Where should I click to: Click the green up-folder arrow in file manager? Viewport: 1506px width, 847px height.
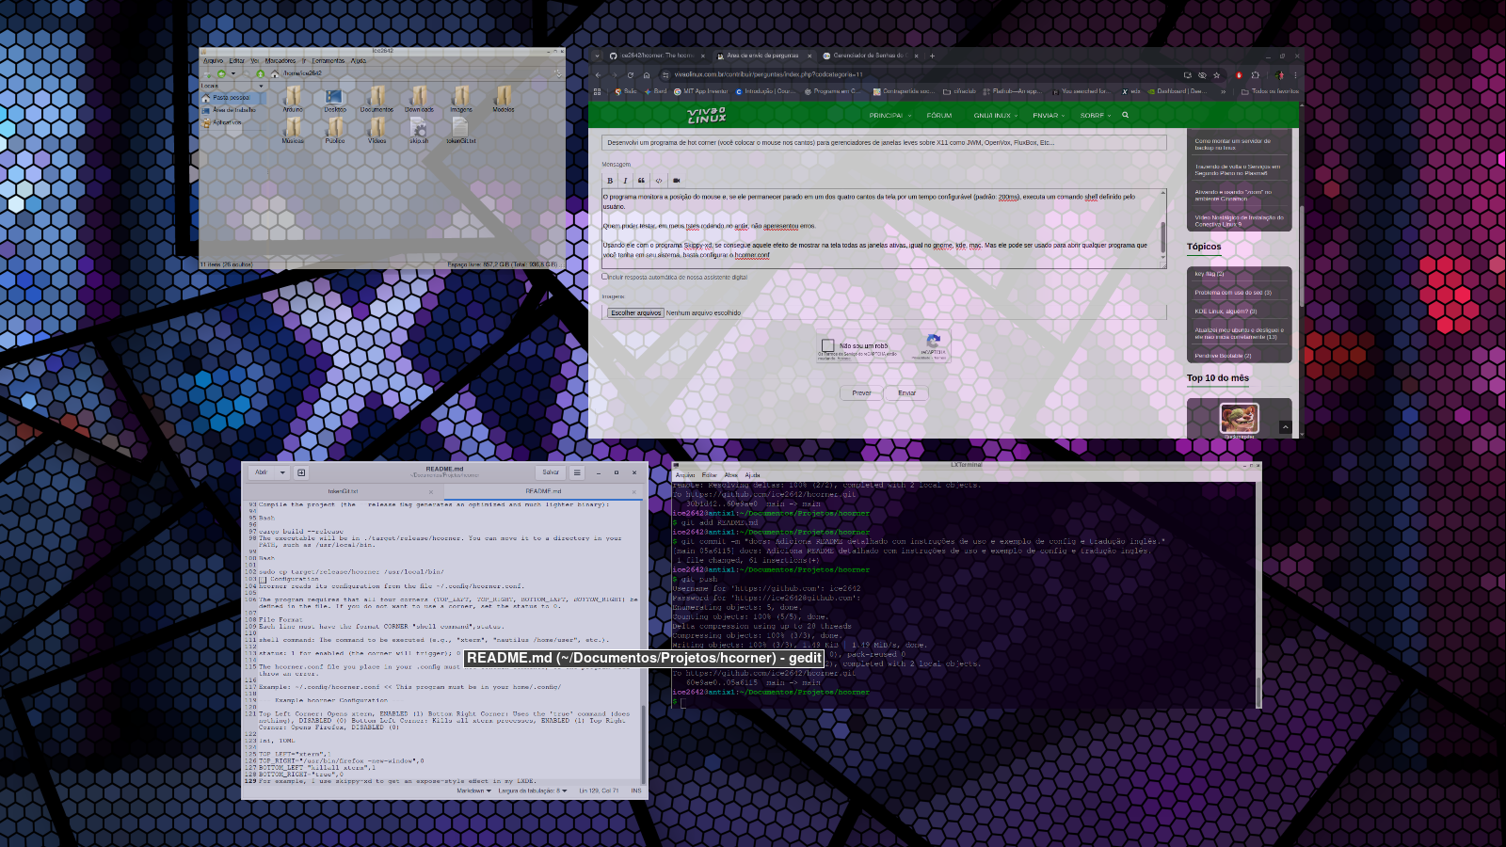tap(261, 73)
